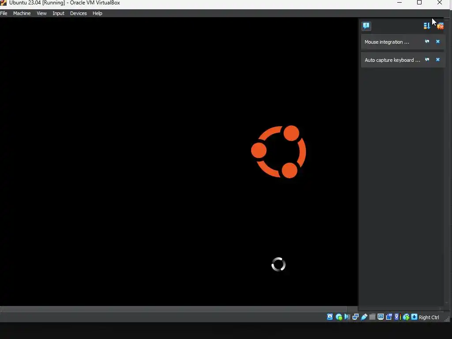
Task: Click the notification sort order icon
Action: [x=427, y=26]
